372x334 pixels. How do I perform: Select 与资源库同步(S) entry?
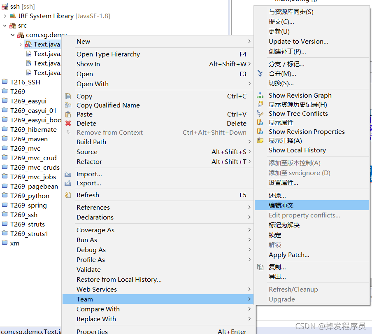[312, 12]
